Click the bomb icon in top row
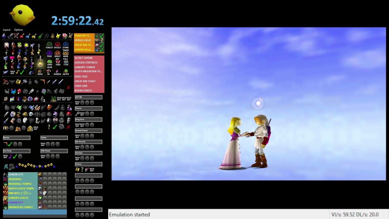This screenshot has height=219, width=389. tap(4, 36)
